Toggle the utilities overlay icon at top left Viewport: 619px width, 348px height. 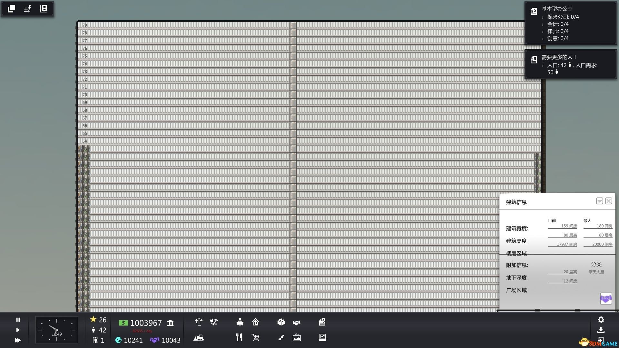tap(27, 9)
